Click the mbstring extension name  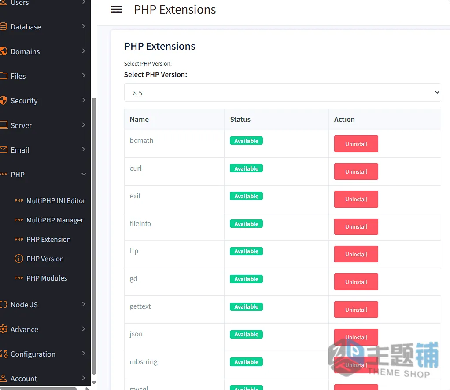[144, 362]
